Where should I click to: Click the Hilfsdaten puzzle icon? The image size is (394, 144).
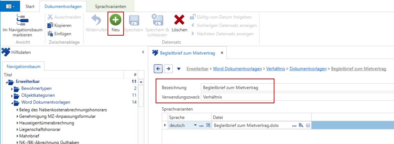click(6, 52)
